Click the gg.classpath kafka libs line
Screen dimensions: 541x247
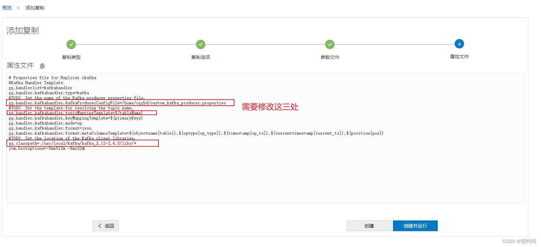click(73, 143)
